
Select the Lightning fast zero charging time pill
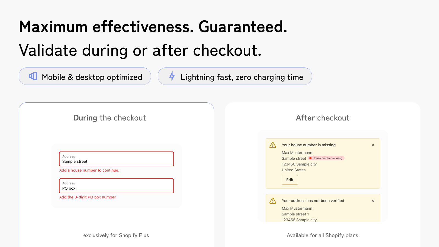(235, 76)
